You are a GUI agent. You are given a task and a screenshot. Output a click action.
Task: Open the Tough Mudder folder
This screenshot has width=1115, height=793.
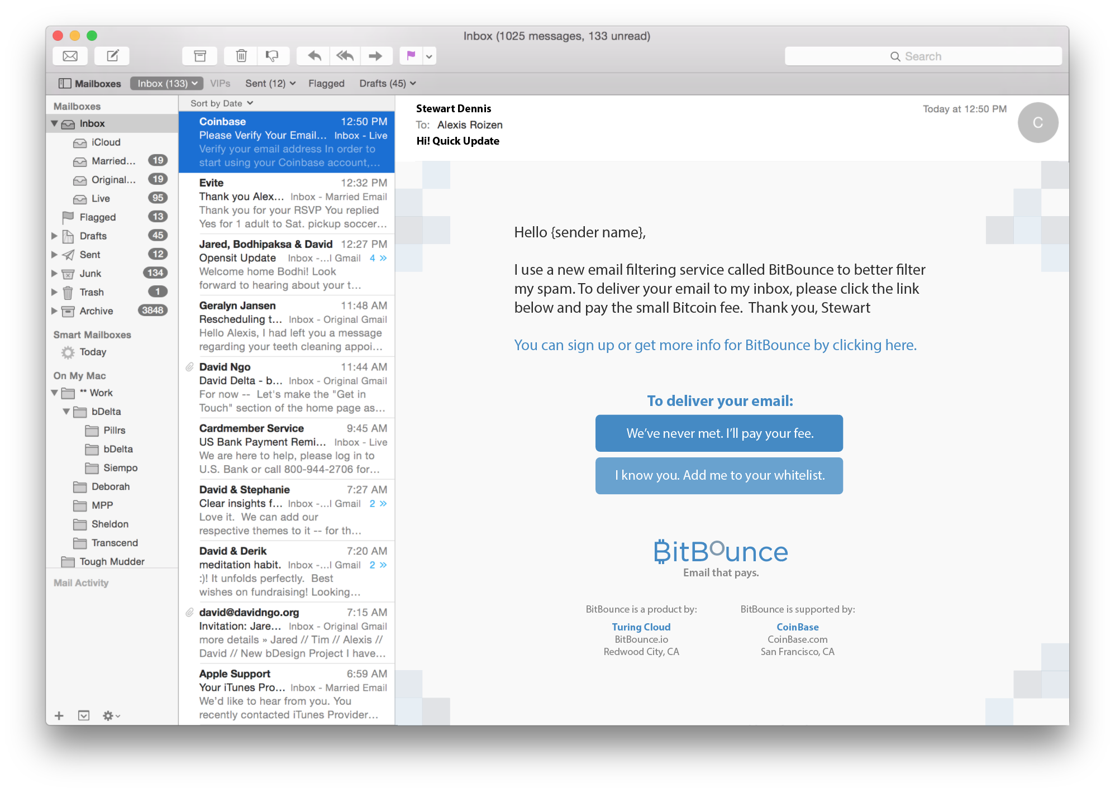(x=112, y=561)
